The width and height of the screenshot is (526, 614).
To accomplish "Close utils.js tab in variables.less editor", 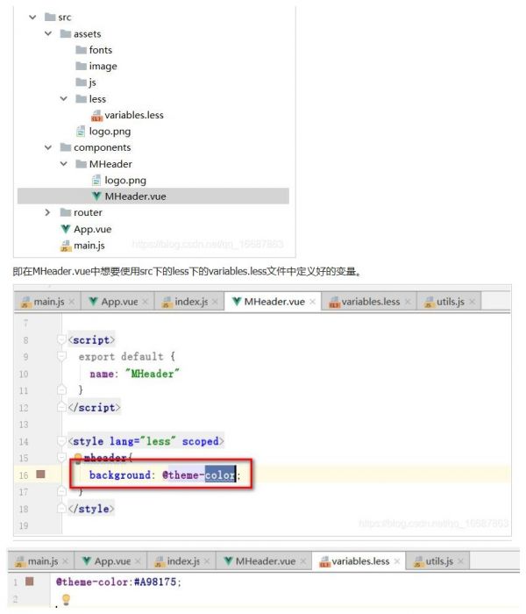I will point(460,561).
